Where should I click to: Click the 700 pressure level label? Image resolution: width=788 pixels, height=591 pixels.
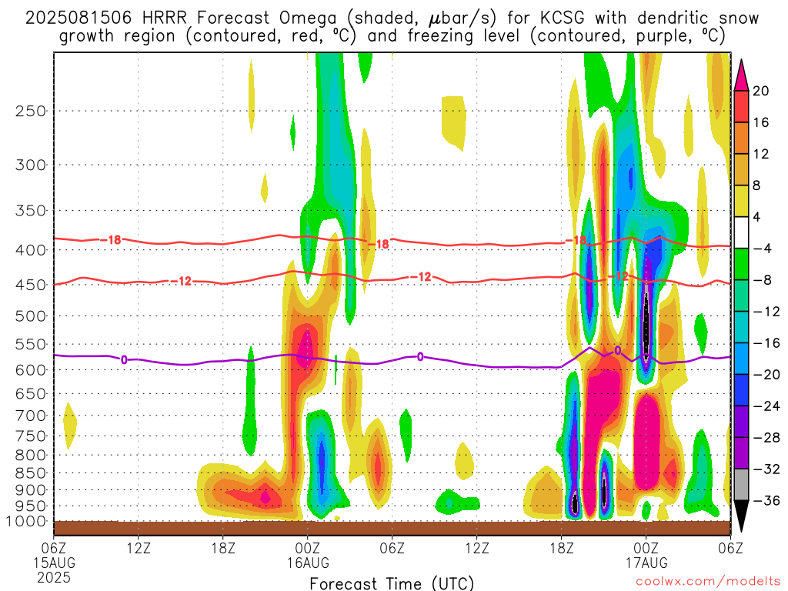(30, 416)
